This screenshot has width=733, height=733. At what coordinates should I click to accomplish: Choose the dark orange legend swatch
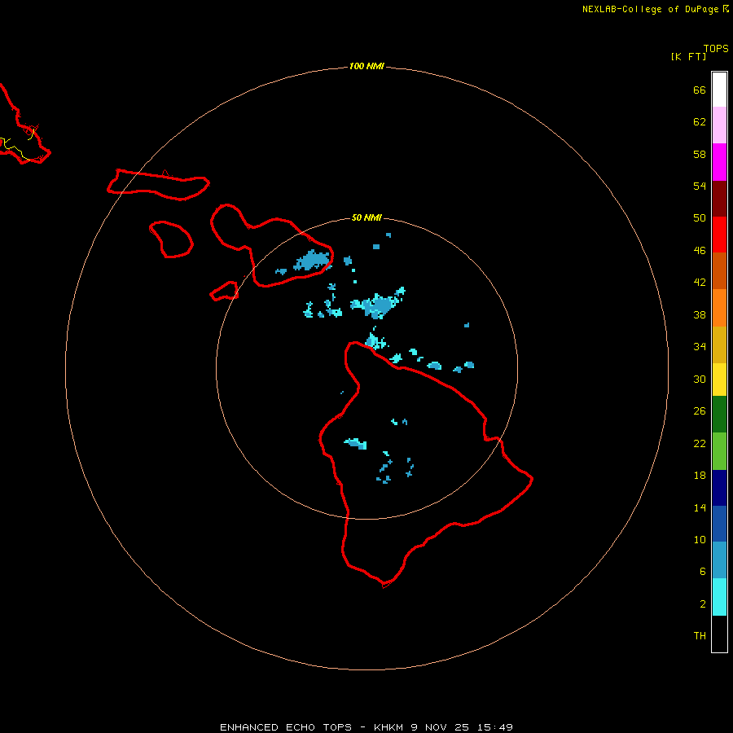point(719,270)
